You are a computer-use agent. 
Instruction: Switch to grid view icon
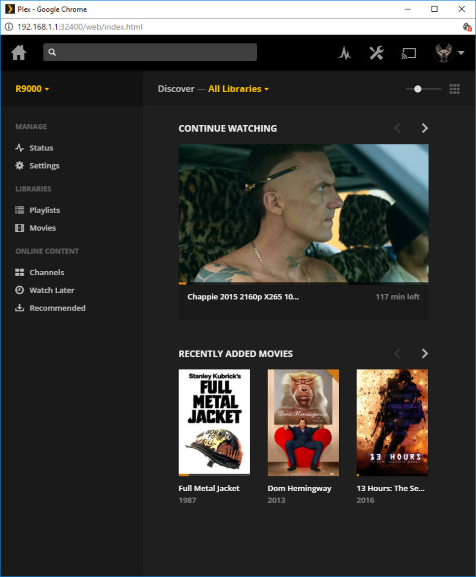pos(454,89)
